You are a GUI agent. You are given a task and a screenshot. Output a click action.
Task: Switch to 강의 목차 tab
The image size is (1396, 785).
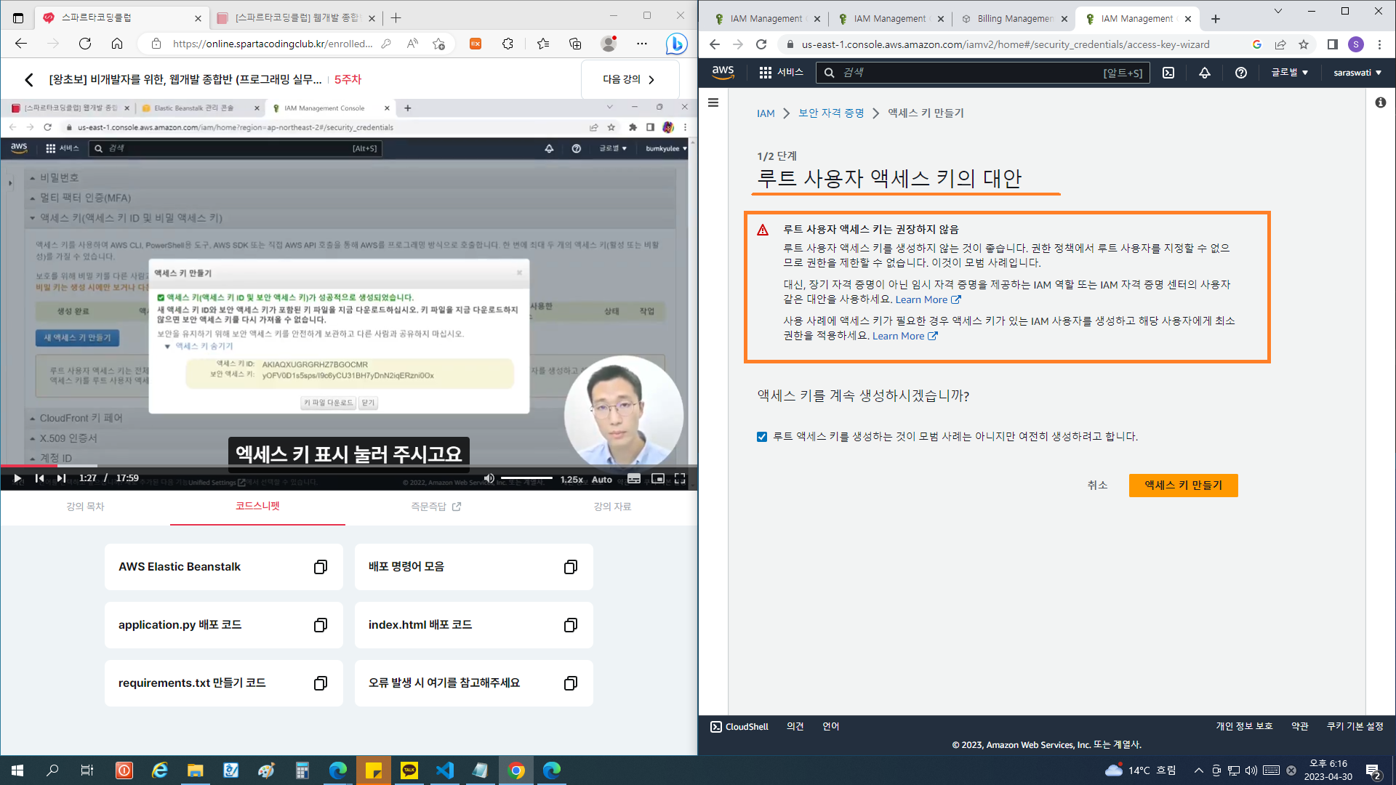86,507
